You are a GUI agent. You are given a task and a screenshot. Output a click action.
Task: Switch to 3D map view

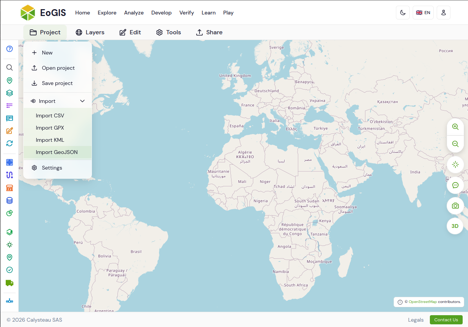point(455,226)
